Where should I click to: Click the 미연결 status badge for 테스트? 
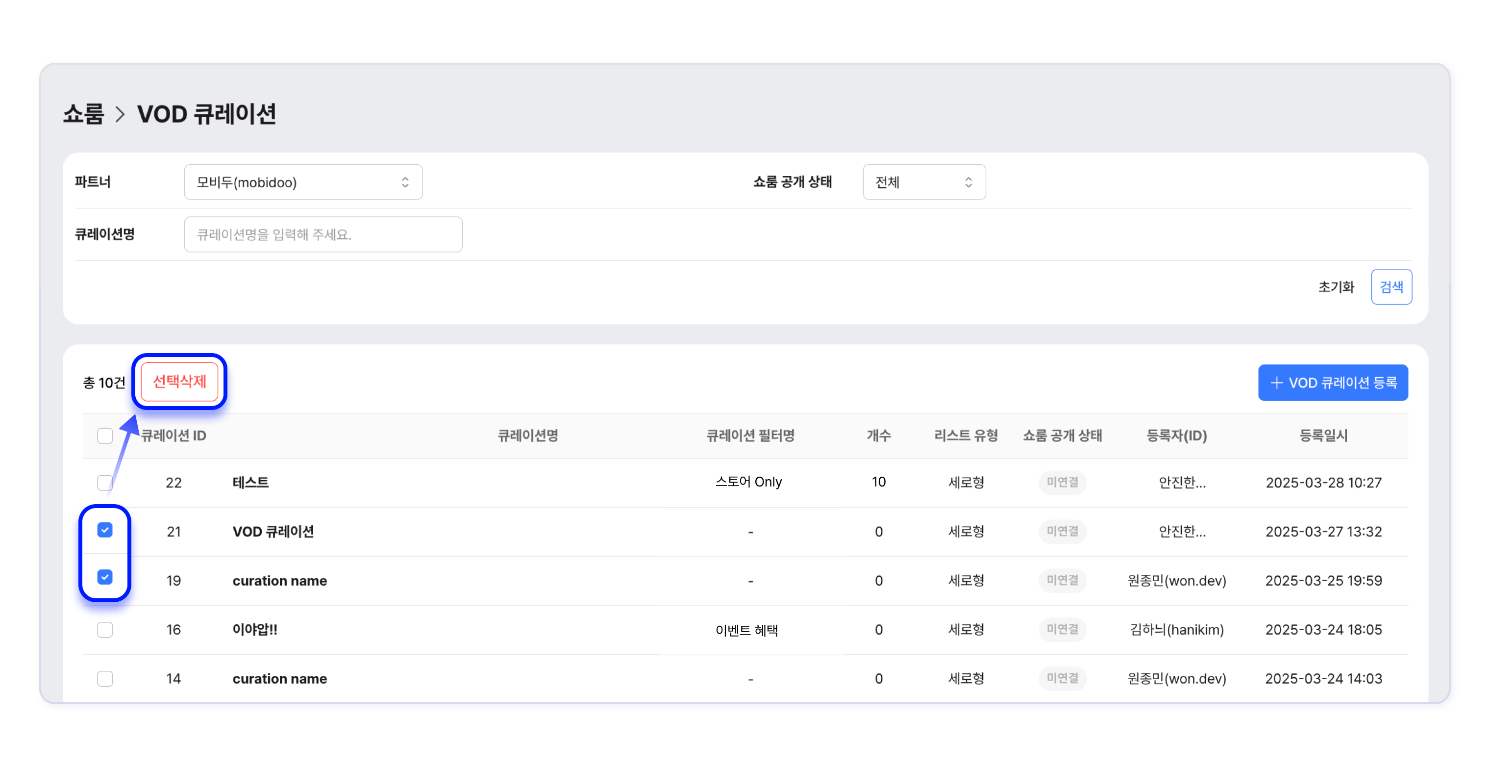tap(1062, 482)
